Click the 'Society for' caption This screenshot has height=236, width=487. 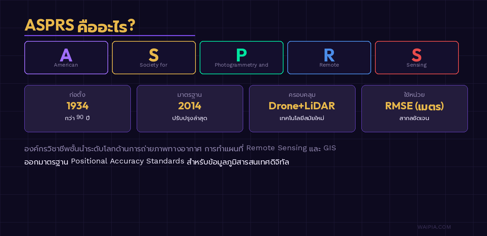tap(154, 65)
